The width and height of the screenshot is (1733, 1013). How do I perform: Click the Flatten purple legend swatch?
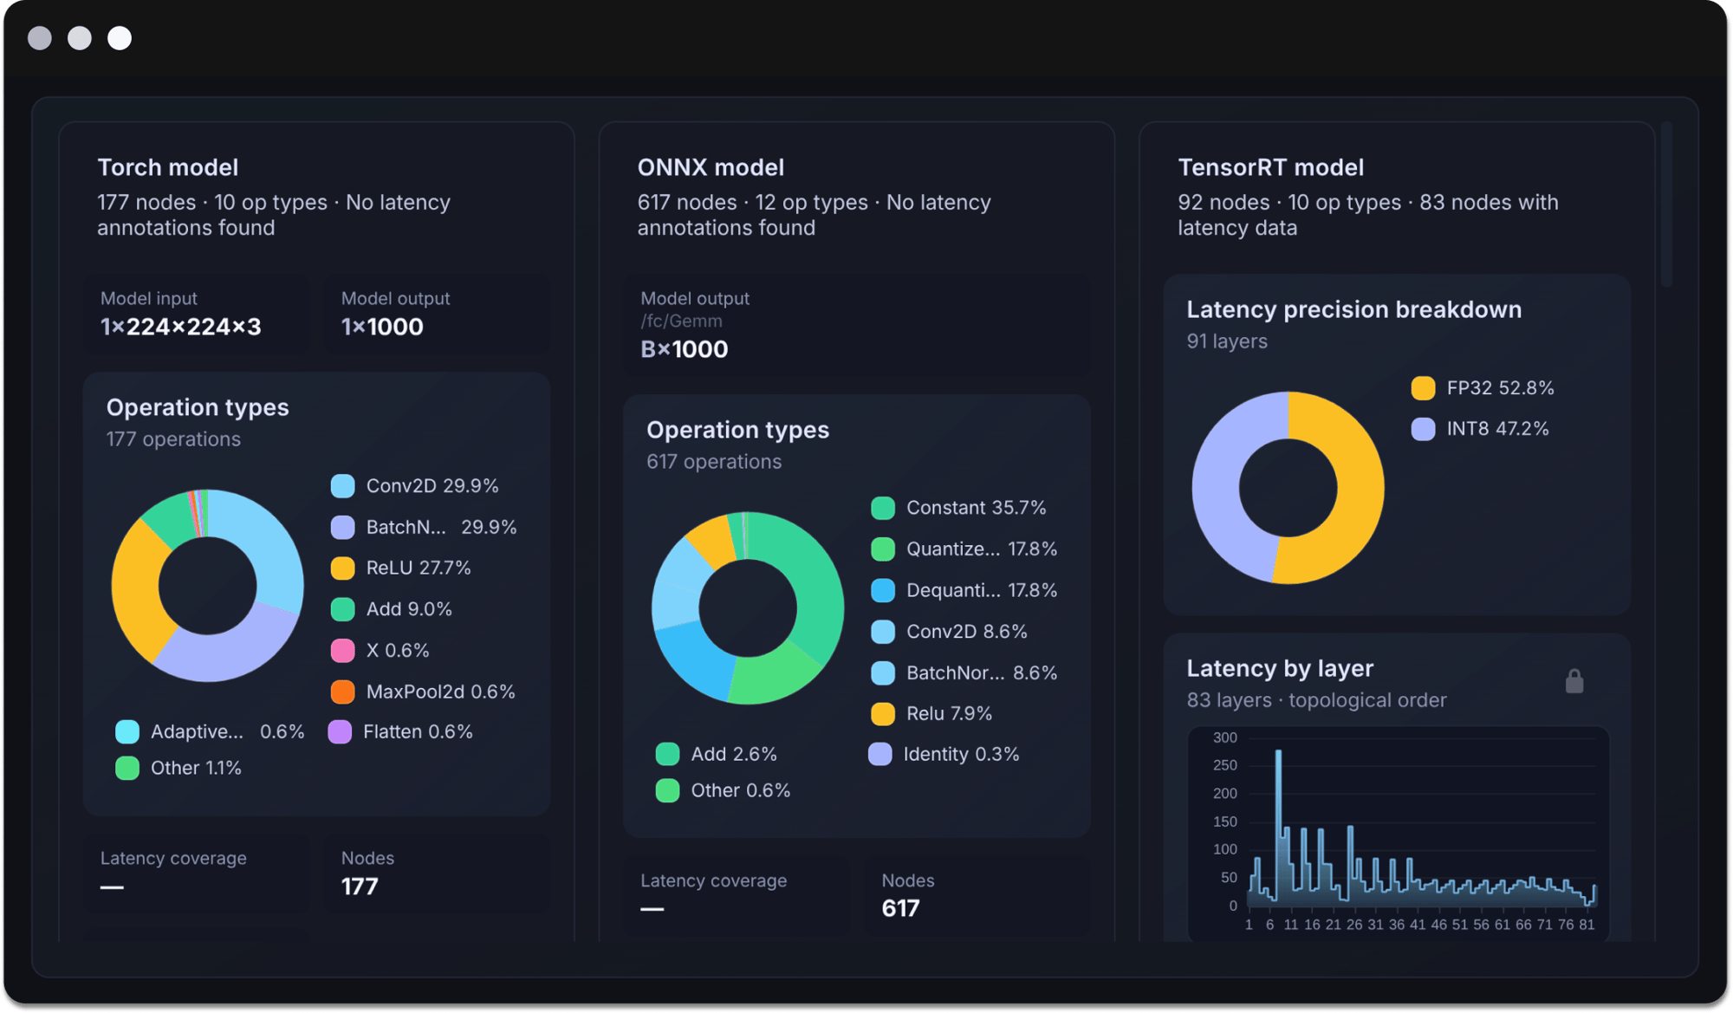coord(341,732)
